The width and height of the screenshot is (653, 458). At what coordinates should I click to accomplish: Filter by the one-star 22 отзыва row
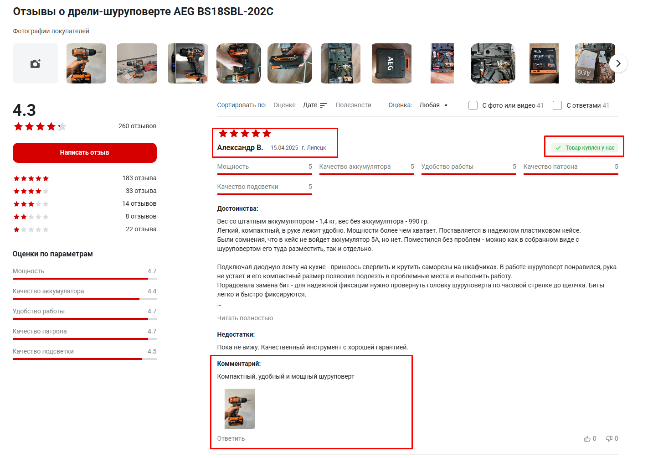click(x=85, y=229)
